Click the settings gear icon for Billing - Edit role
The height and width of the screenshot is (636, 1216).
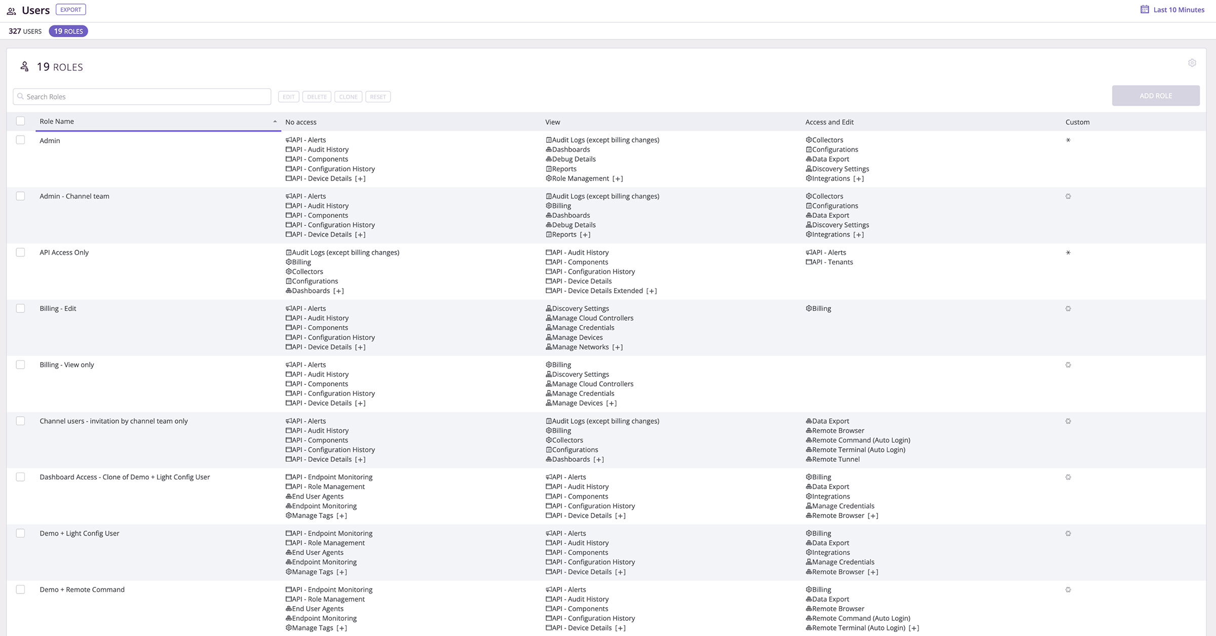click(1068, 309)
